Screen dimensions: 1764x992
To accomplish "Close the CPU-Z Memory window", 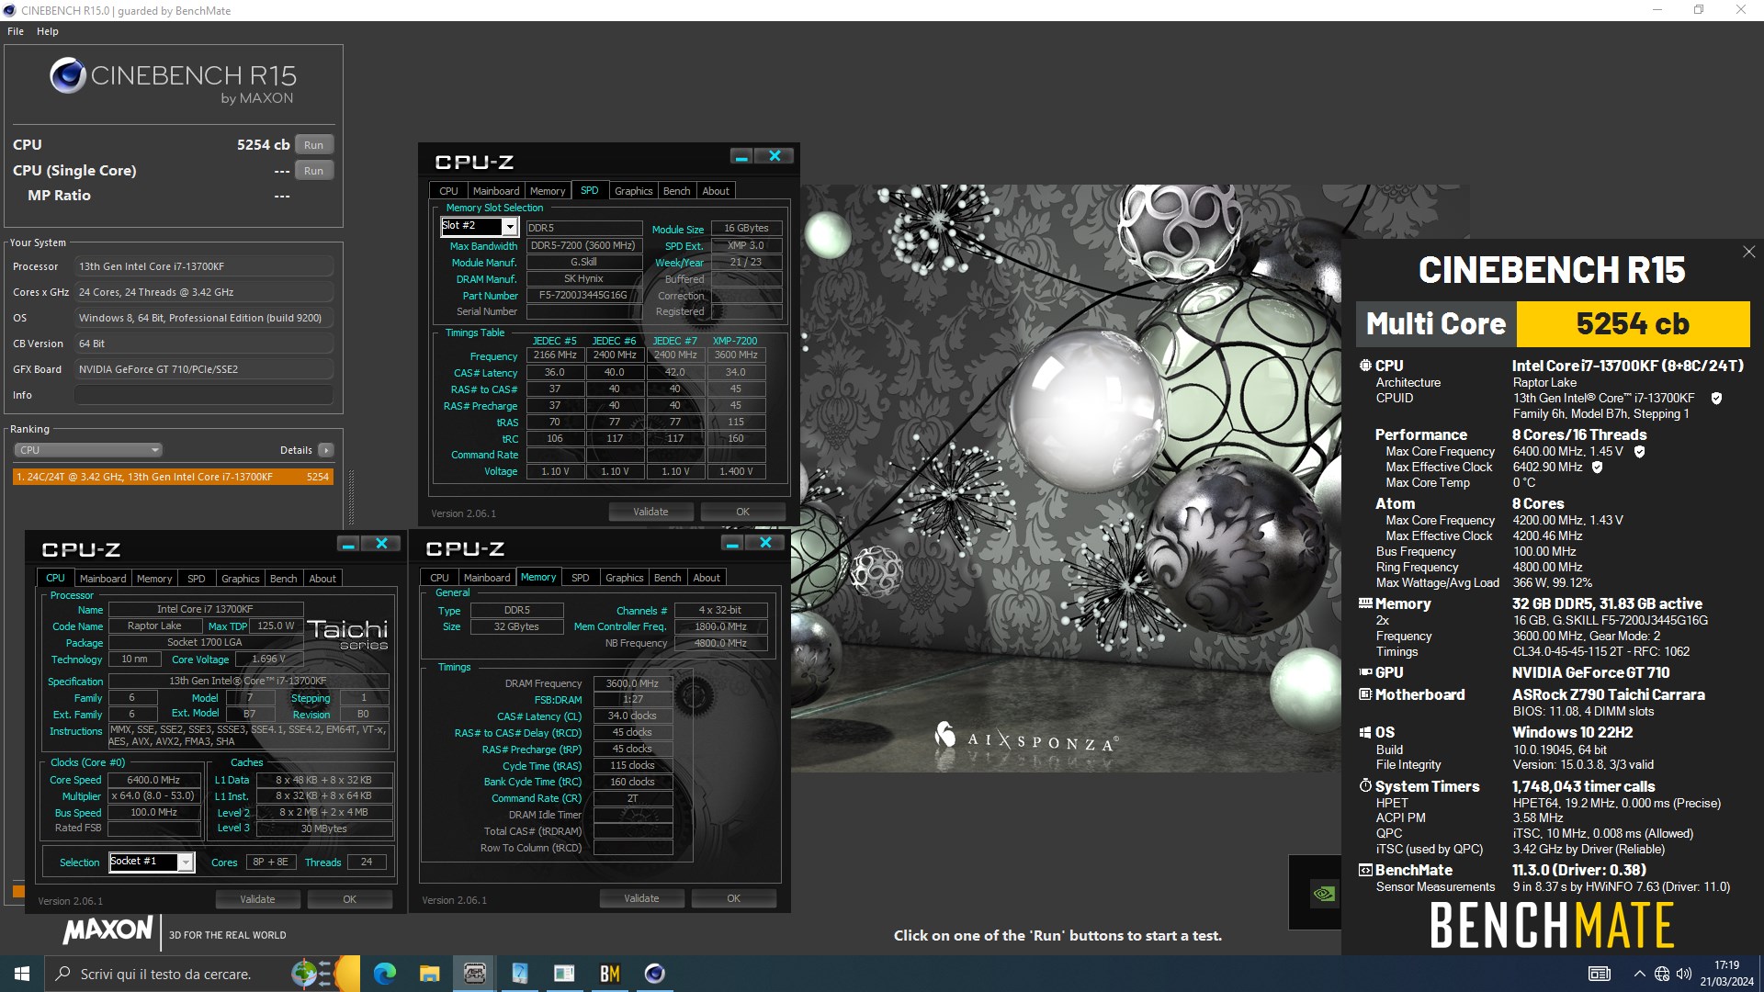I will 765,543.
